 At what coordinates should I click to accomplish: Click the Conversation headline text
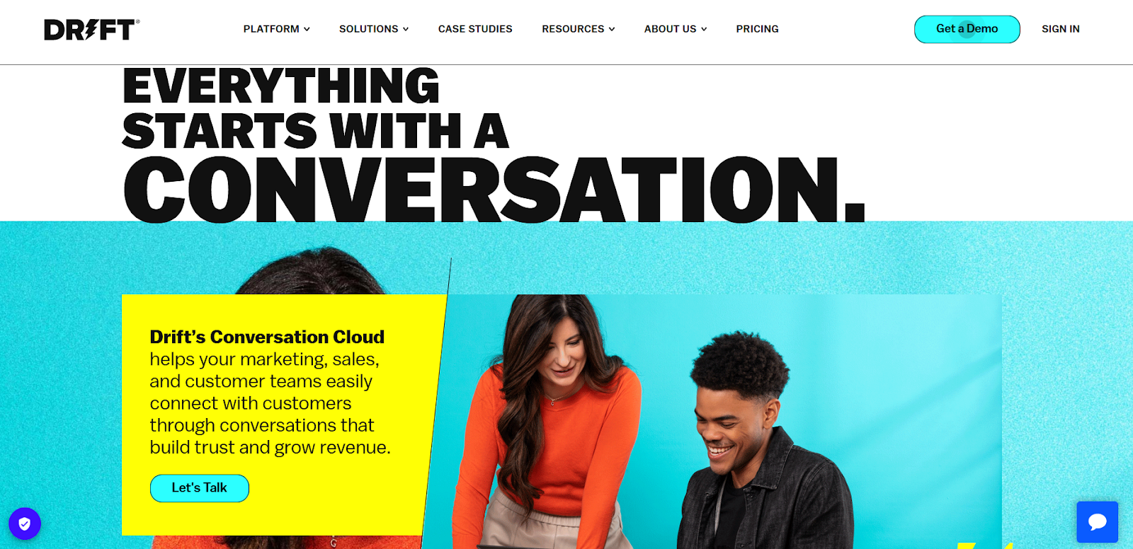click(494, 190)
